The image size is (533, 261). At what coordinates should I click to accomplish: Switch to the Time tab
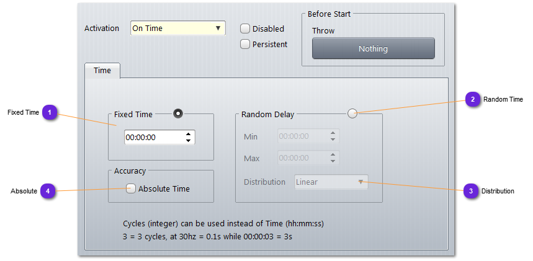tap(102, 71)
